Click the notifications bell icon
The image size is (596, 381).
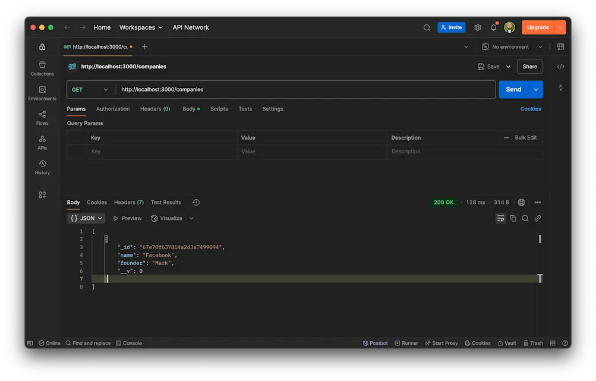point(493,27)
